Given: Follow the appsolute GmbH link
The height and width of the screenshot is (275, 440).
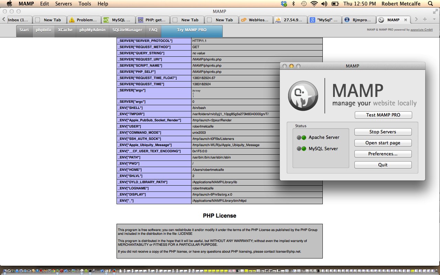Looking at the screenshot, I should tap(421, 30).
